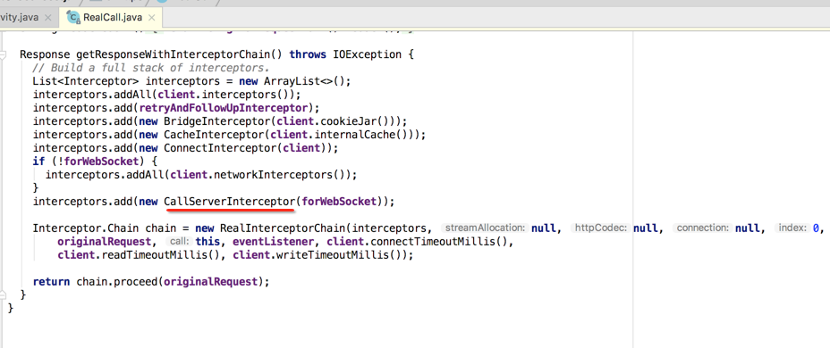Click the if keyword

click(x=38, y=162)
